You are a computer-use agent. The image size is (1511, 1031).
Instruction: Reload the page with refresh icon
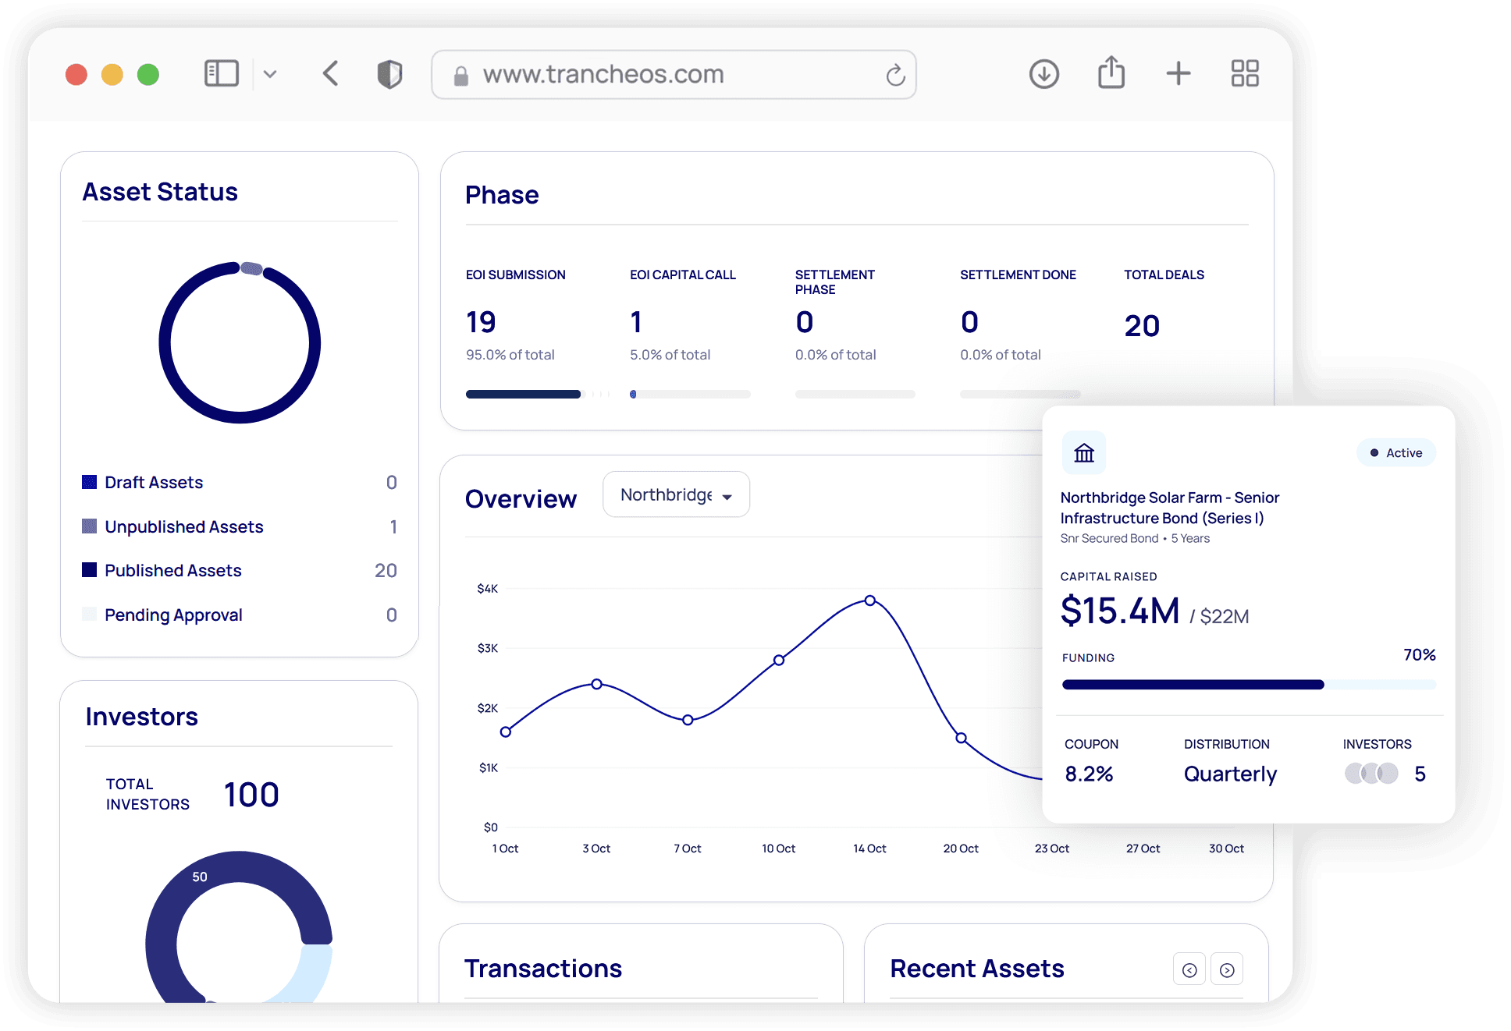point(895,75)
